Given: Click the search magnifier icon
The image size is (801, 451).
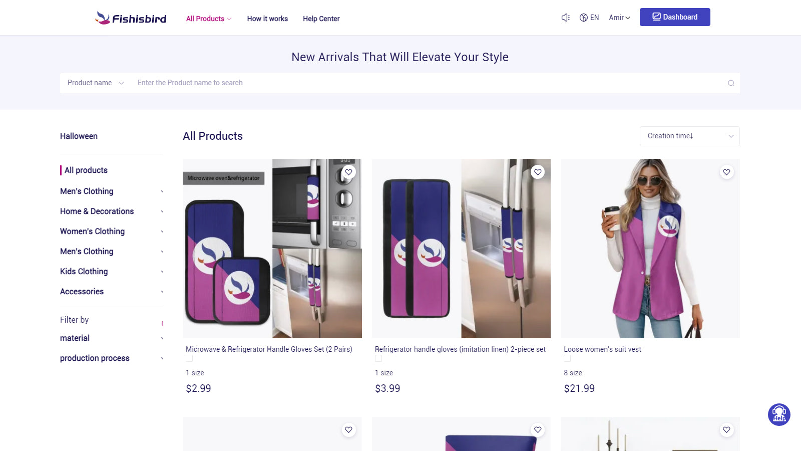Looking at the screenshot, I should coord(730,83).
